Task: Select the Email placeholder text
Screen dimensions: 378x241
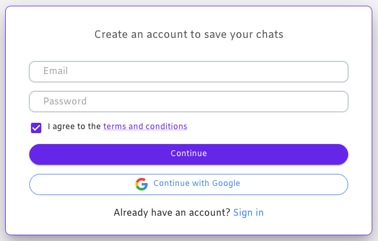Action: [x=56, y=72]
